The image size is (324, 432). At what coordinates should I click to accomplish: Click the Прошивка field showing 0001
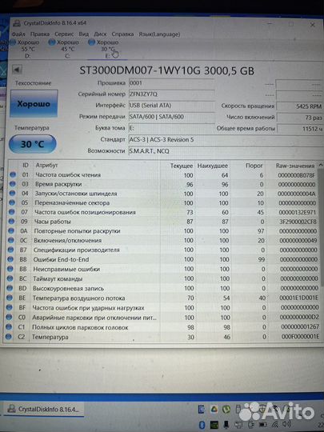(171, 83)
